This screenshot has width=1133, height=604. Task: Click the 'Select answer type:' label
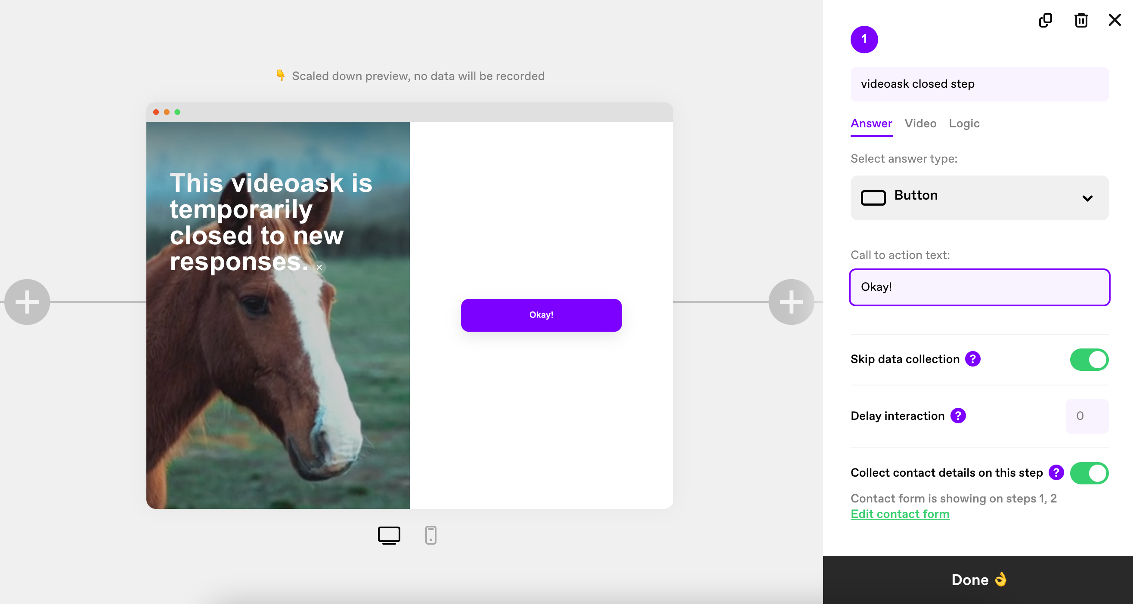pos(904,159)
